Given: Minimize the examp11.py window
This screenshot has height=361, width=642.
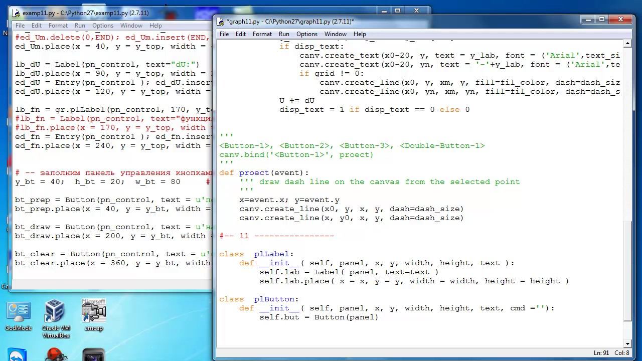Looking at the screenshot, I should click(384, 11).
